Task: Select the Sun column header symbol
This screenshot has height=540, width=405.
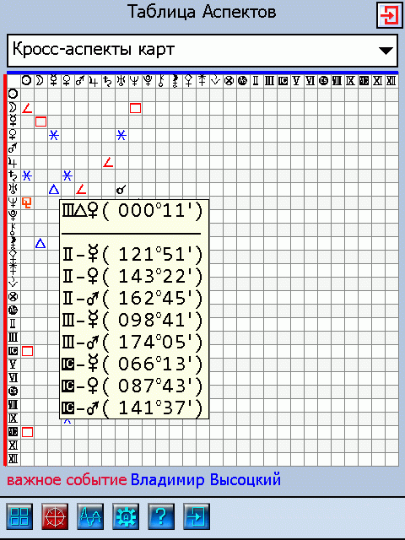Action: 26,81
